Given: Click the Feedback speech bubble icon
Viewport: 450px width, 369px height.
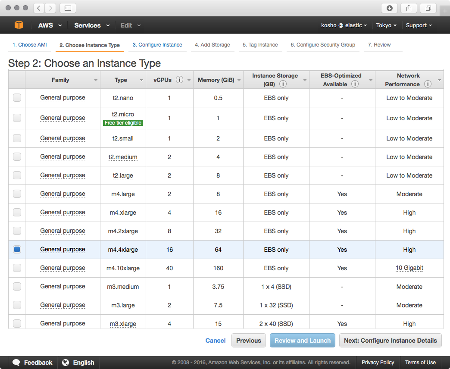Looking at the screenshot, I should pos(16,363).
